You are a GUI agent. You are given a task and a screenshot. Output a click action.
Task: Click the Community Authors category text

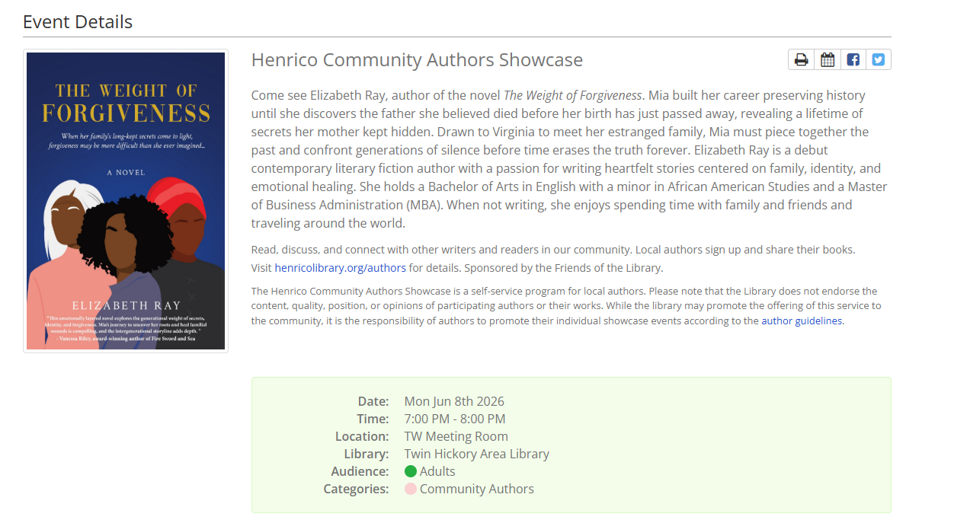[x=476, y=489]
